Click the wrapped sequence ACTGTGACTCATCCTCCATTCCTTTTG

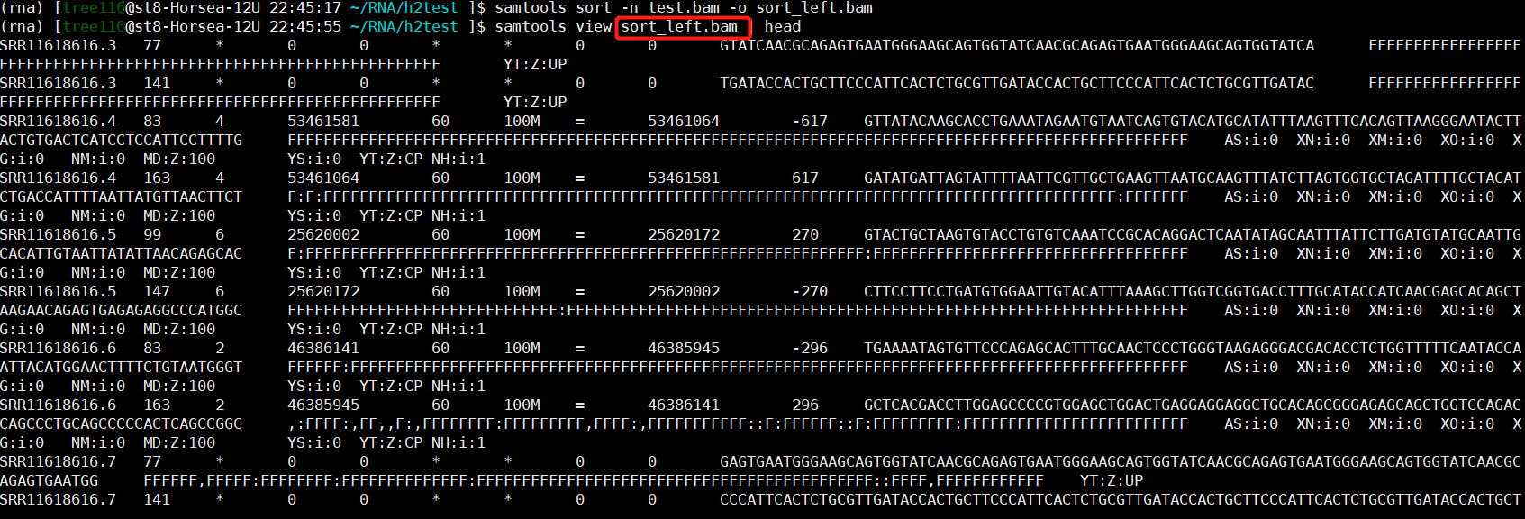[122, 140]
